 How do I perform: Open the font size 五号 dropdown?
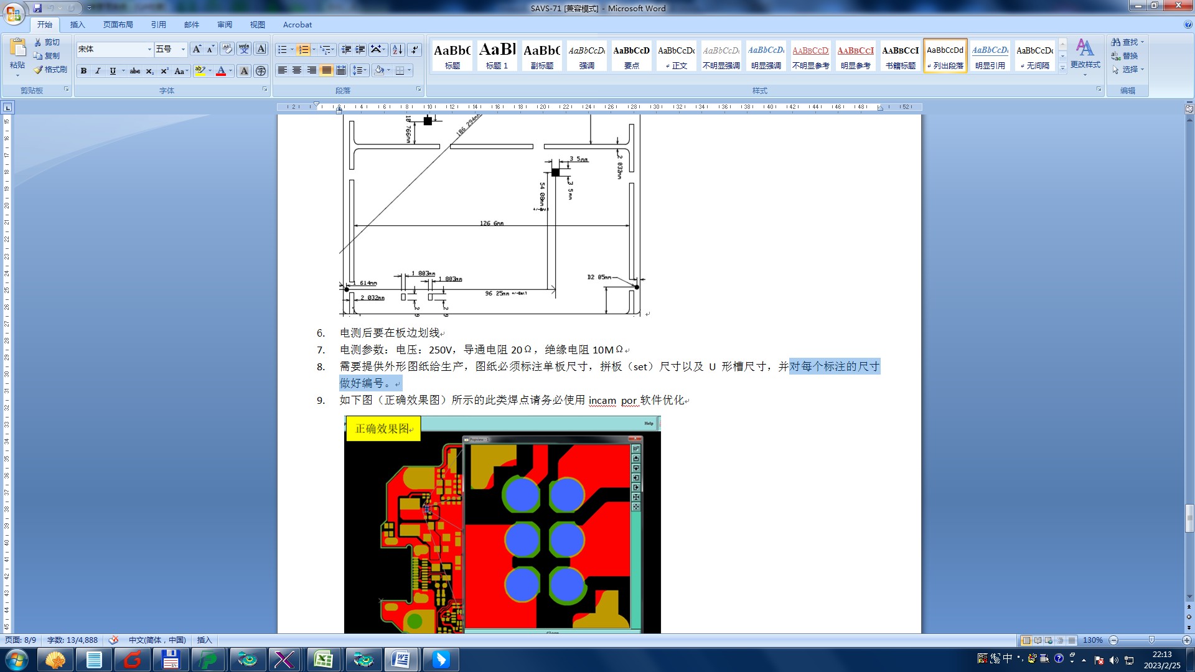pos(183,50)
